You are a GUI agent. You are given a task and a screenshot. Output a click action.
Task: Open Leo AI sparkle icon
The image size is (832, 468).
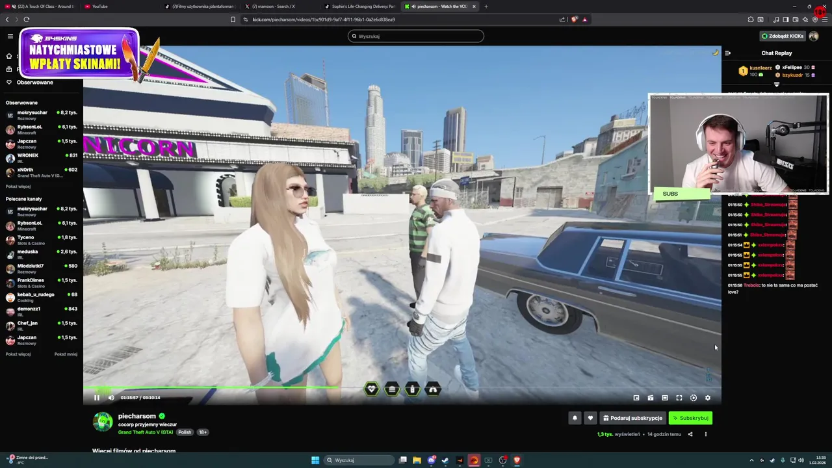pyautogui.click(x=805, y=19)
